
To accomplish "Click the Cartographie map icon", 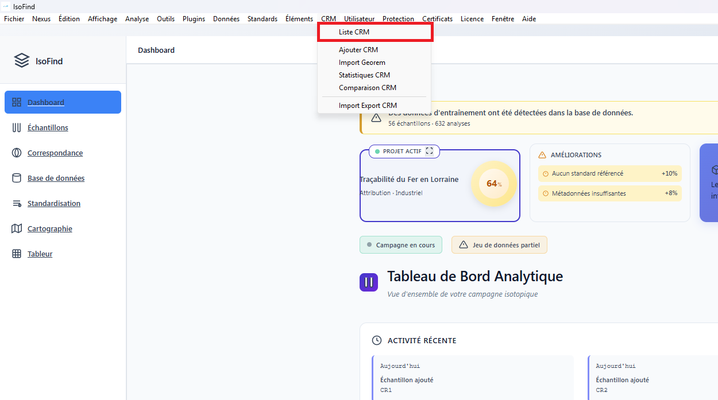I will pyautogui.click(x=17, y=228).
